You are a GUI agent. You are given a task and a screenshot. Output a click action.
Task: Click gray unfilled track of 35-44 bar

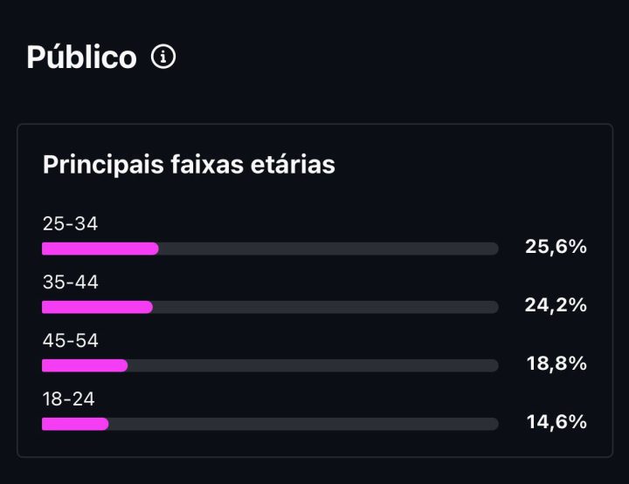326,307
